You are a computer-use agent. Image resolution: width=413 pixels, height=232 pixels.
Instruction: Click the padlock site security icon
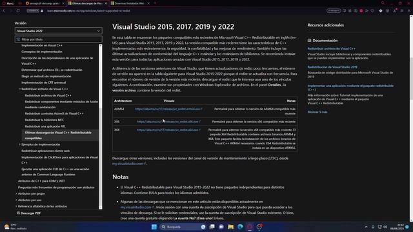pos(42,11)
